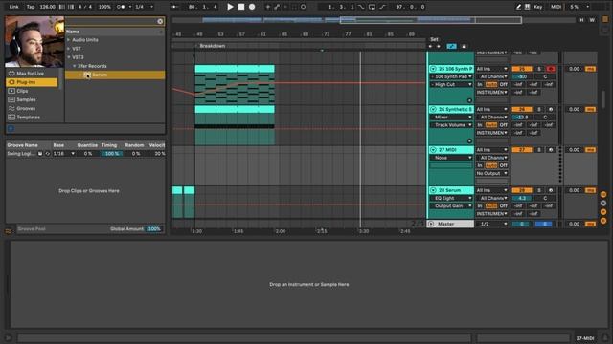613x344 pixels.
Task: Add a folder with plus icon
Action: (x=11, y=128)
